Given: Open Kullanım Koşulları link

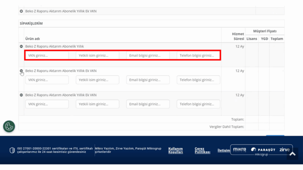Looking at the screenshot, I should point(175,150).
